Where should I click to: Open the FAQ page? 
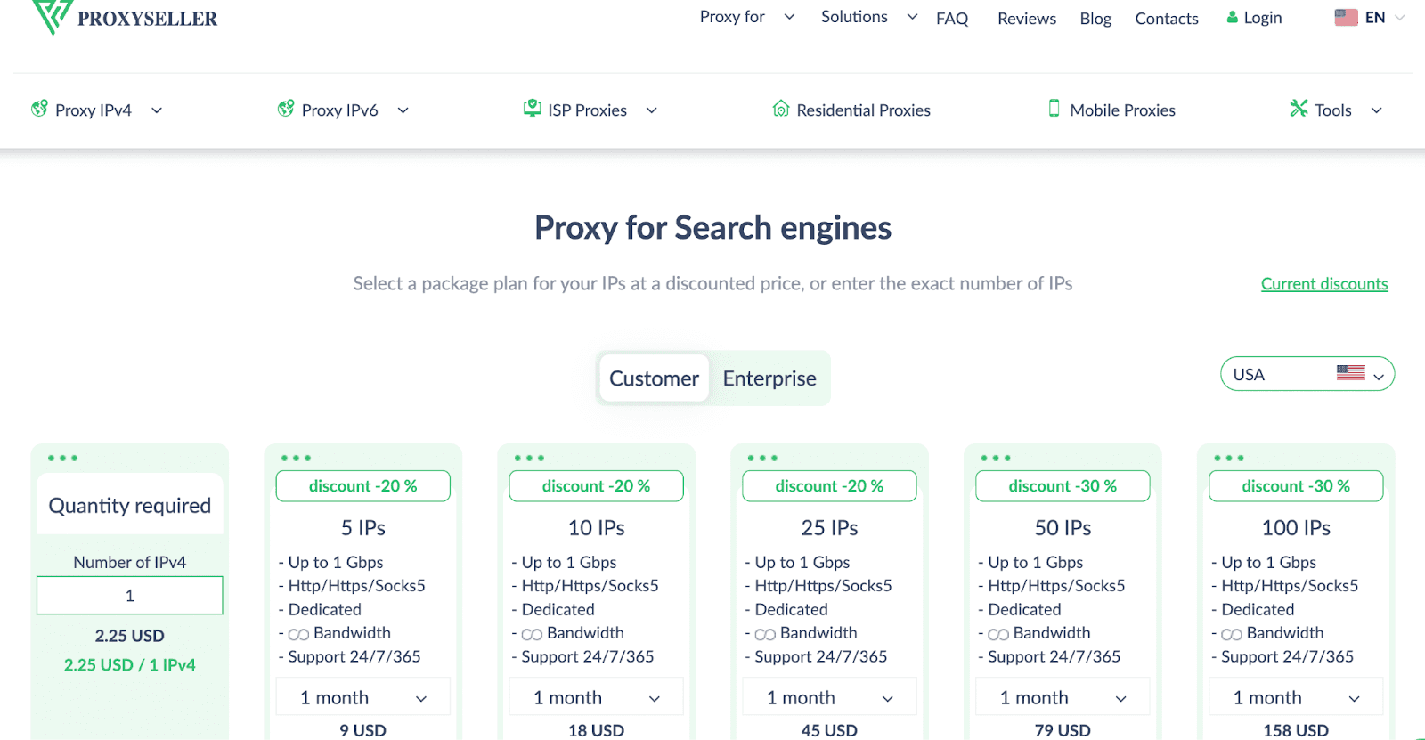pos(952,18)
